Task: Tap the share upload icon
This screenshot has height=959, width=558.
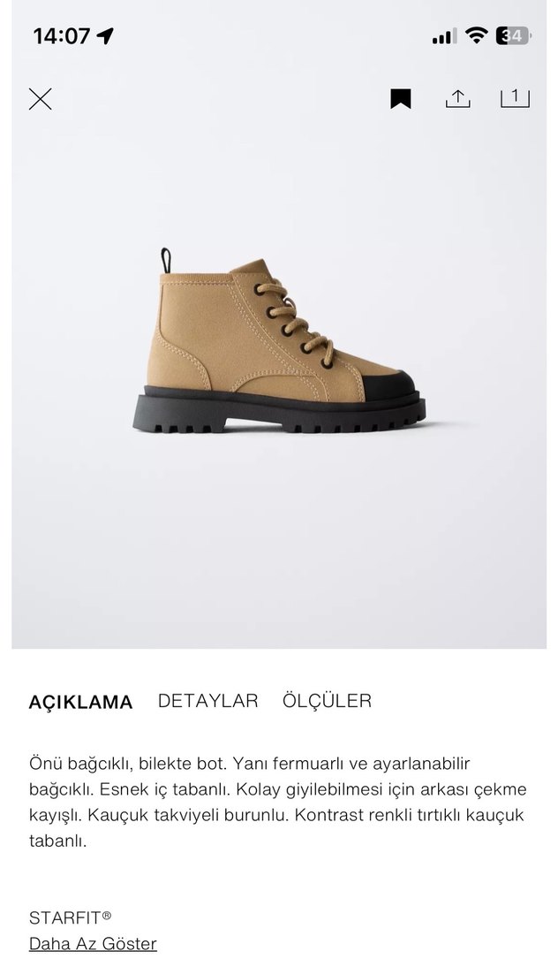Action: pos(457,98)
